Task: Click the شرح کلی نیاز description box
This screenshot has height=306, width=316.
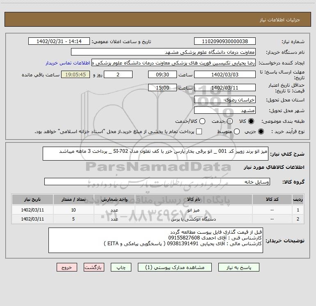Action: (156, 154)
